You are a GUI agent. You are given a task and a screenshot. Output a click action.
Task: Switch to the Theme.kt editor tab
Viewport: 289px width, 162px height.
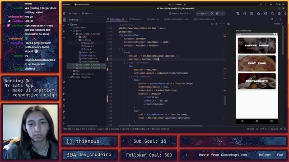tap(135, 19)
